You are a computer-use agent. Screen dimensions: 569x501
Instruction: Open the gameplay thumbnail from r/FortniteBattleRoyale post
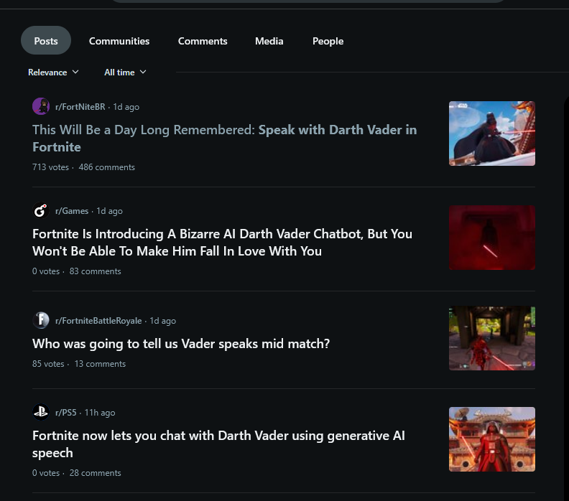[x=491, y=338]
